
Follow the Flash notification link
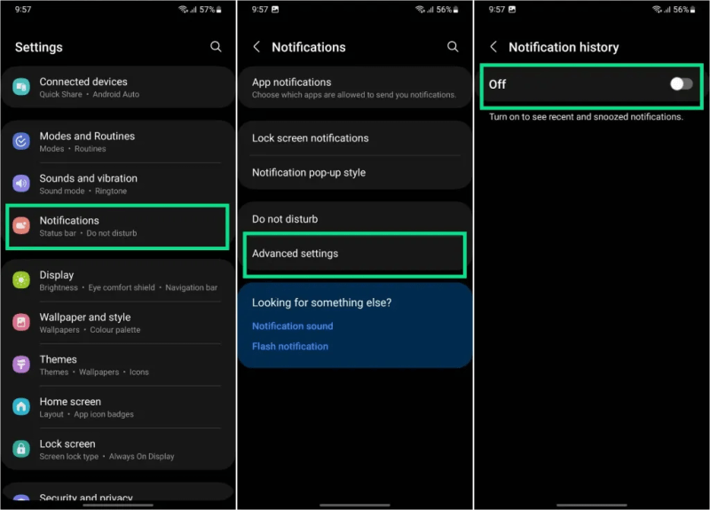(289, 347)
